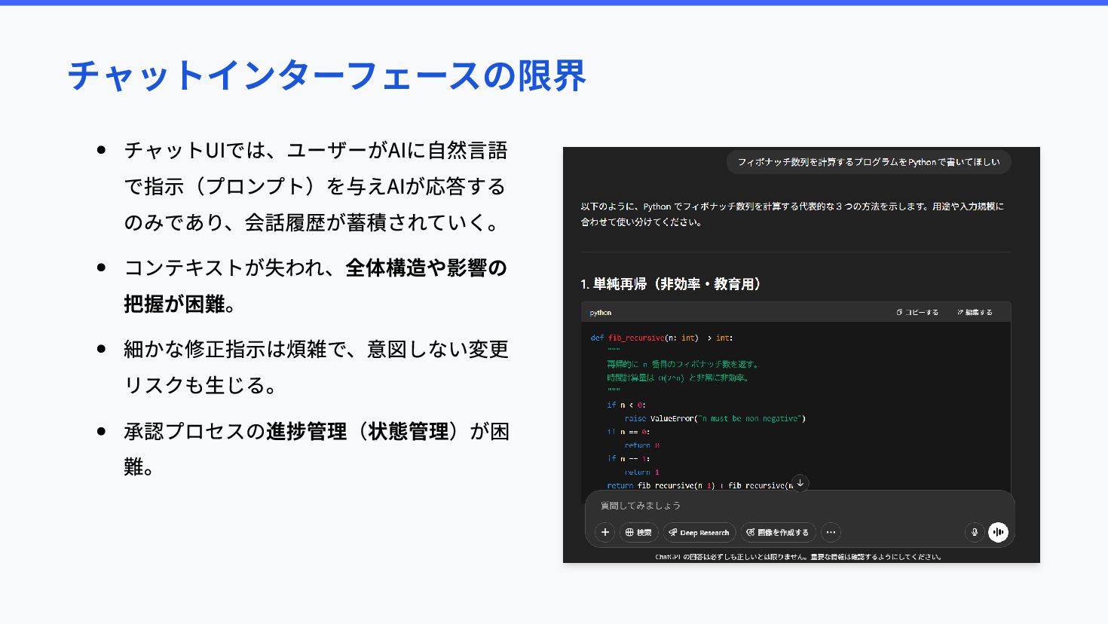The width and height of the screenshot is (1108, 624).
Task: Open the three-dots more options button
Action: (831, 532)
